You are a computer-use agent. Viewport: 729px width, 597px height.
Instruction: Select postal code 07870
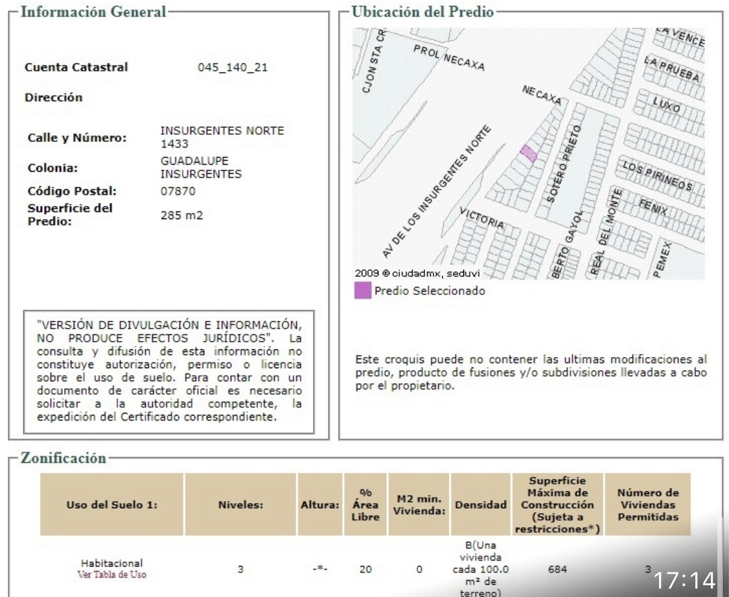point(178,191)
